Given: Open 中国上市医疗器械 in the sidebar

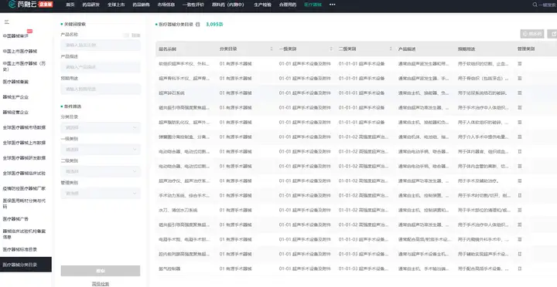Looking at the screenshot, I should click(20, 51).
